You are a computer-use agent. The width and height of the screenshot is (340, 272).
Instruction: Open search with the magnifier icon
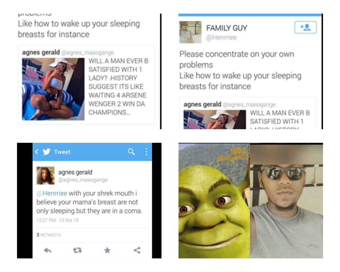(131, 152)
